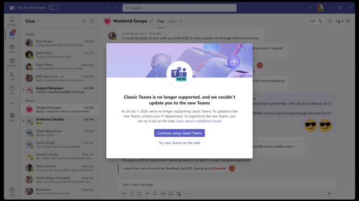This screenshot has width=359, height=201.
Task: Click the Teams icon in title bar
Action: [12, 8]
